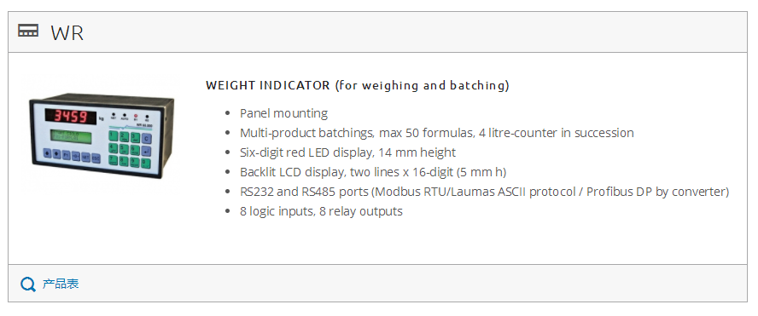Click the red 3459 LED display in photo

click(x=71, y=117)
